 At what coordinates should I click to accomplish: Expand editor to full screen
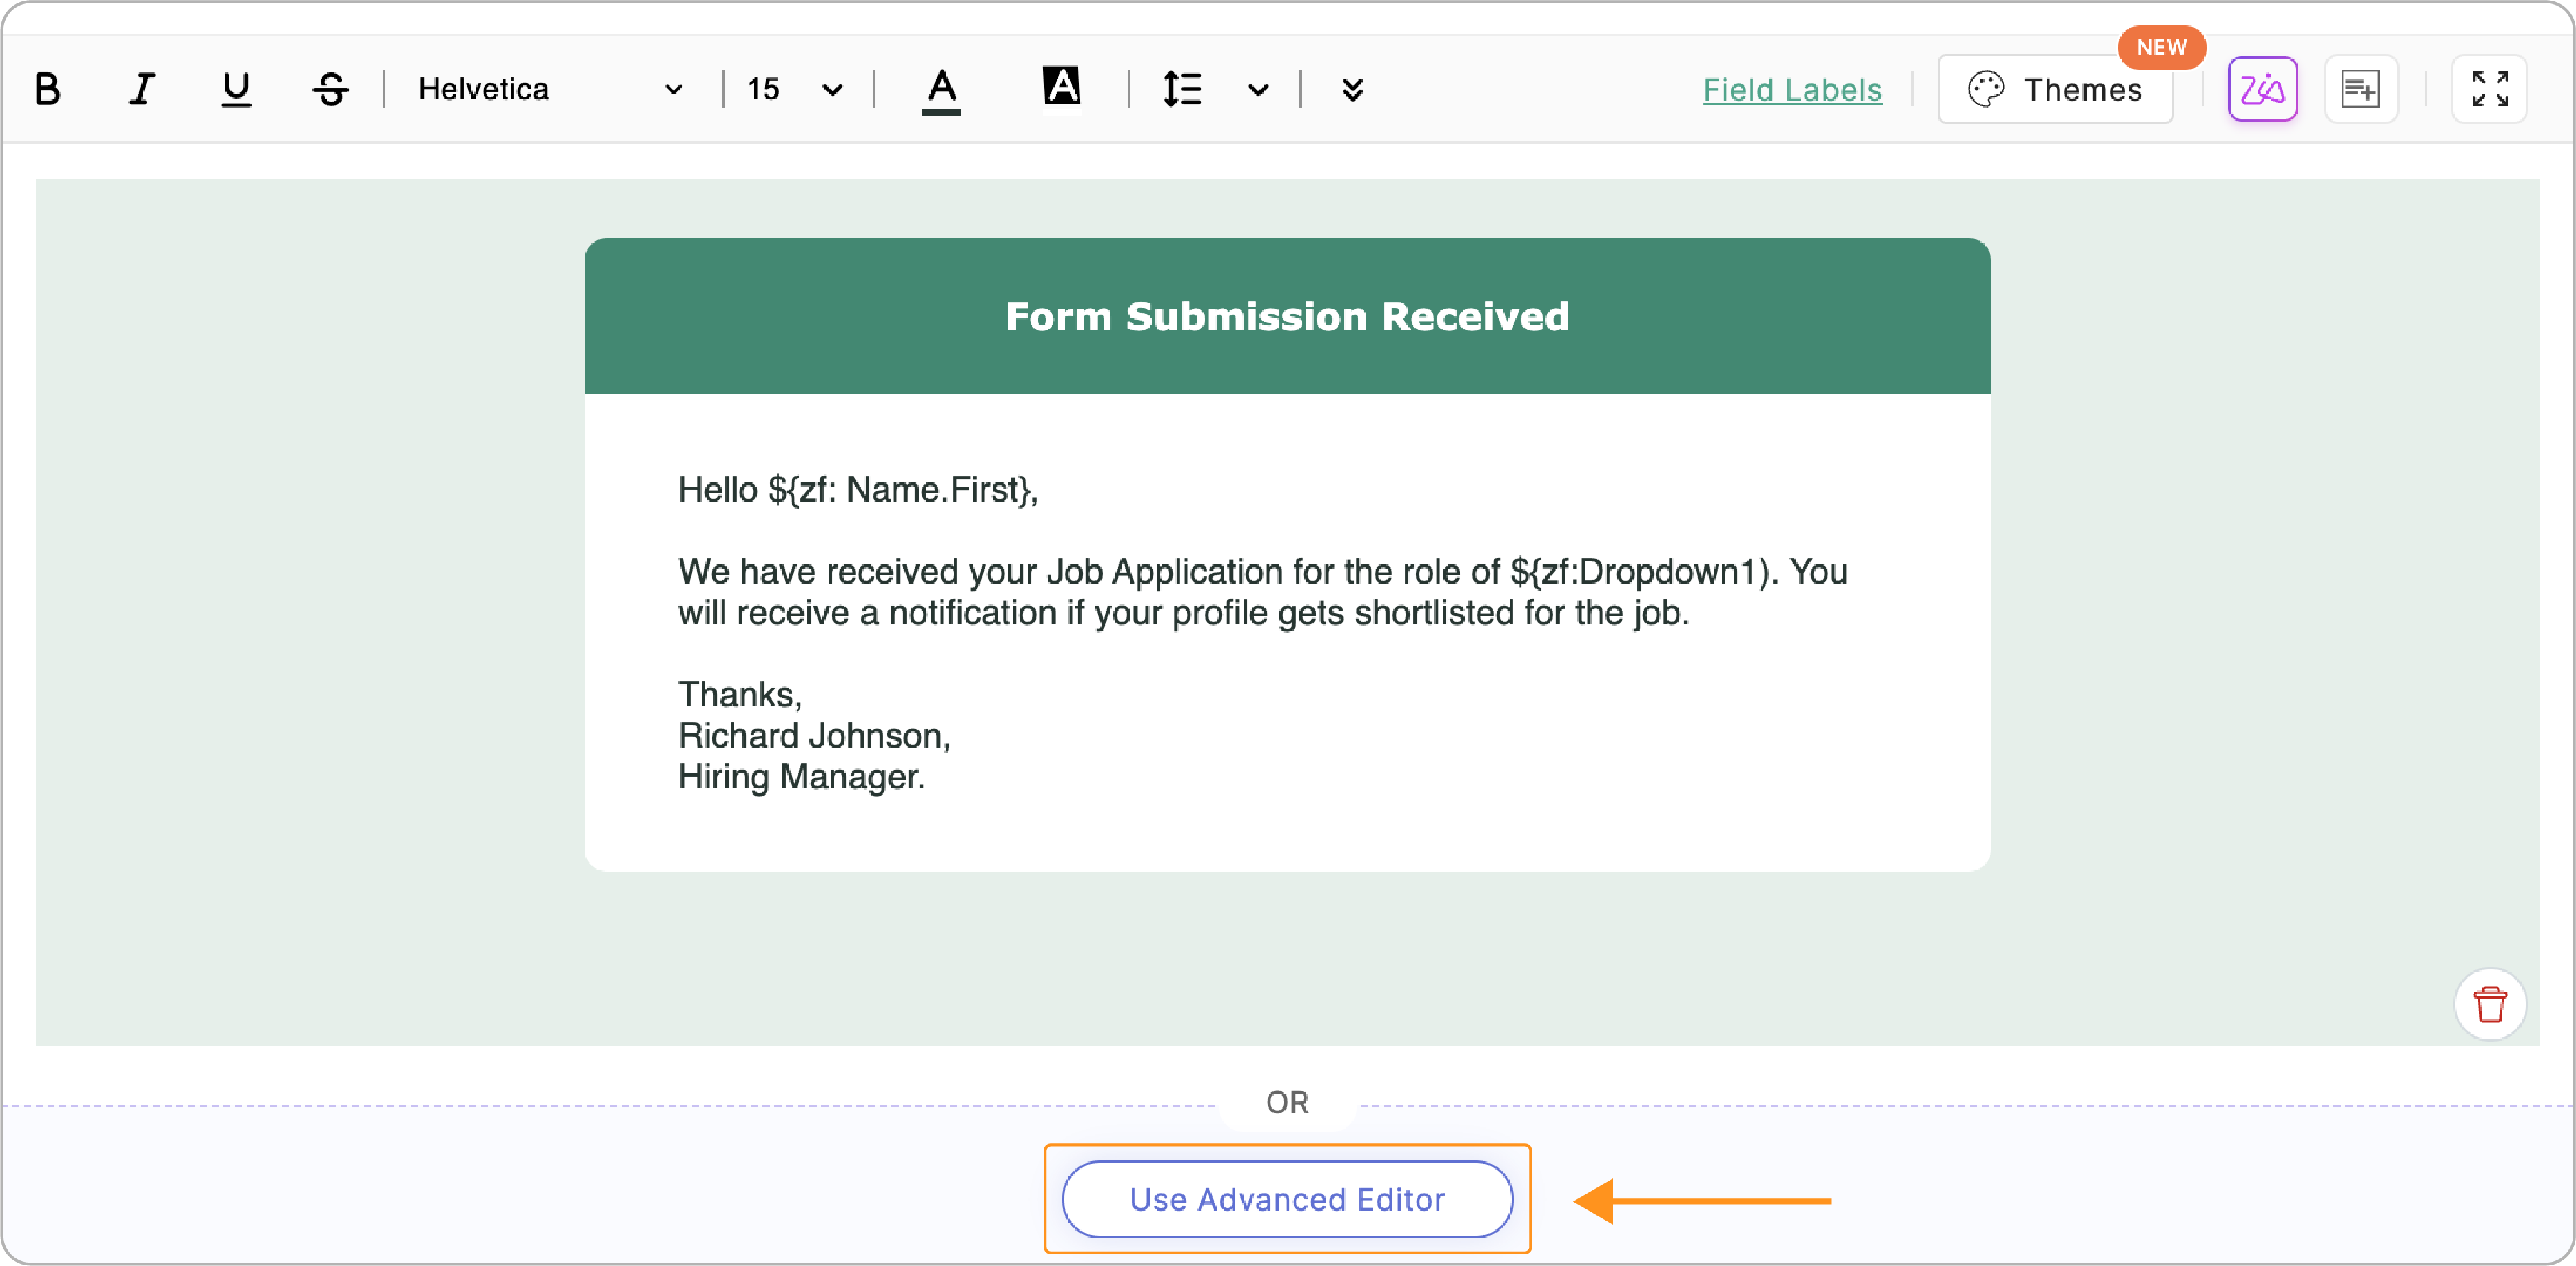pyautogui.click(x=2489, y=89)
